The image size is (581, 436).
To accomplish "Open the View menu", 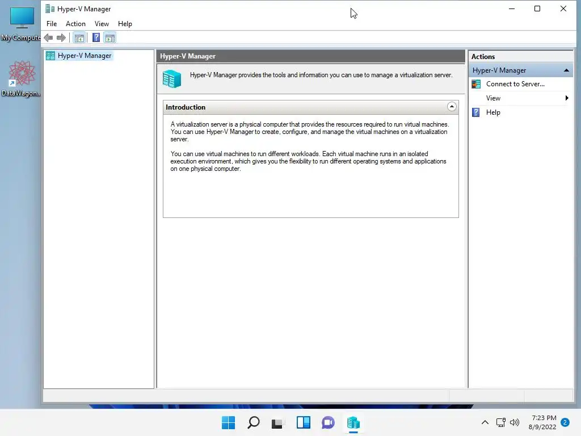I will [102, 24].
